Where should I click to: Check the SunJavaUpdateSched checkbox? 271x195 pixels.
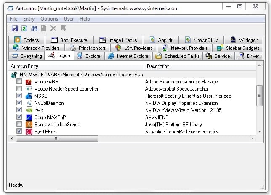point(19,124)
